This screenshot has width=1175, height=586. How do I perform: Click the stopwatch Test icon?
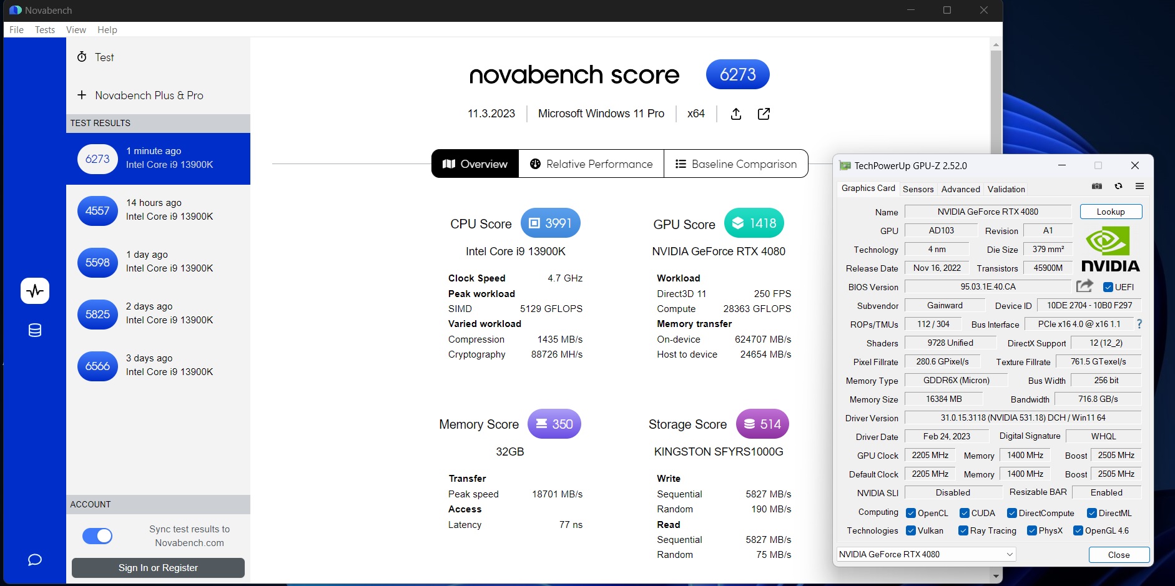tap(82, 57)
